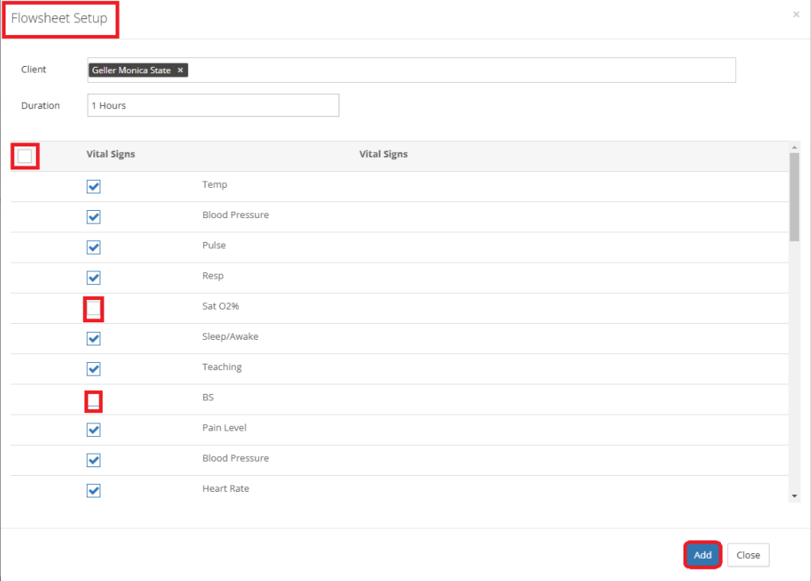Click the scrollbar down arrow in the list
Screen dimensions: 811x581
pyautogui.click(x=793, y=496)
